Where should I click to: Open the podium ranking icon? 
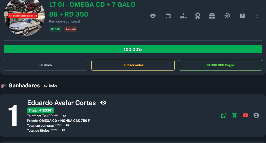pos(183,16)
